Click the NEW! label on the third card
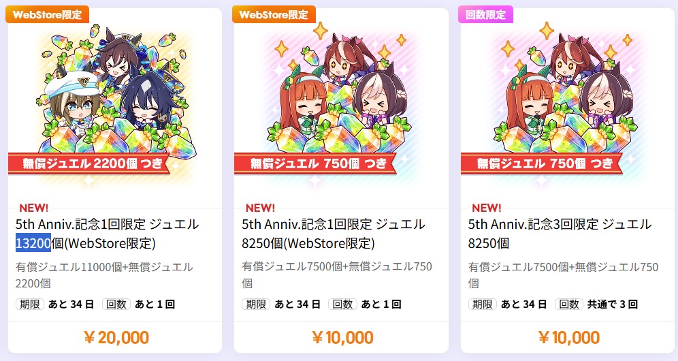The image size is (678, 361). point(487,208)
